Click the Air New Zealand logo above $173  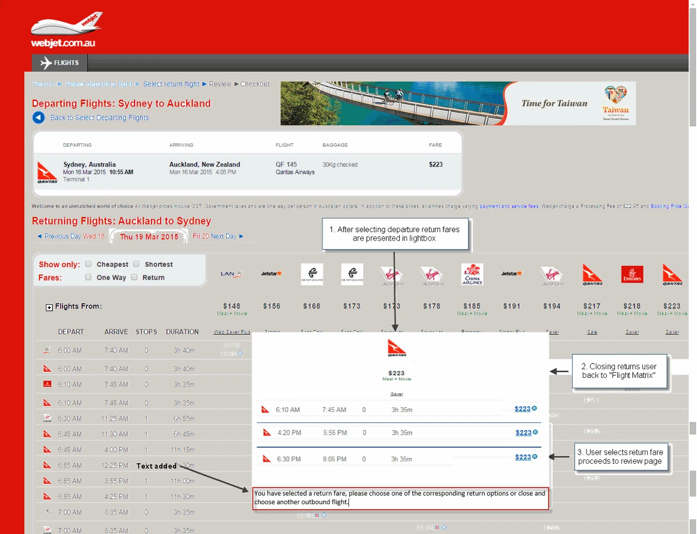click(x=352, y=274)
